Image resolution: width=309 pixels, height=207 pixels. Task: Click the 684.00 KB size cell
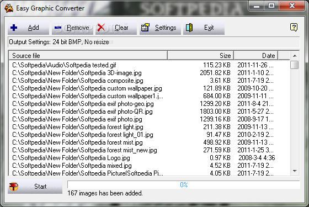[x=217, y=96]
